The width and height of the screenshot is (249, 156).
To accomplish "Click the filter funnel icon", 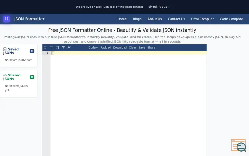I will point(63,47).
